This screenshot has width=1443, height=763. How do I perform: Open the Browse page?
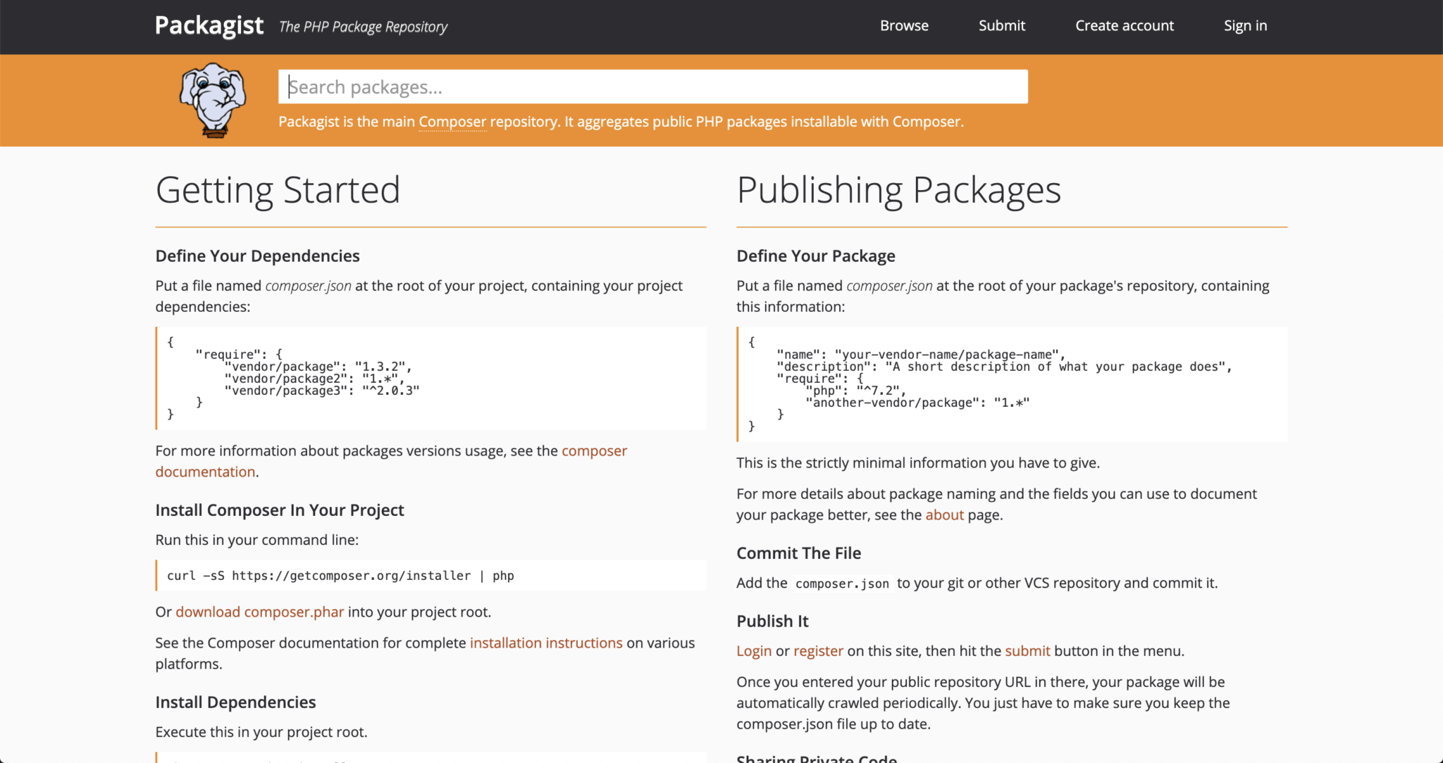coord(904,25)
